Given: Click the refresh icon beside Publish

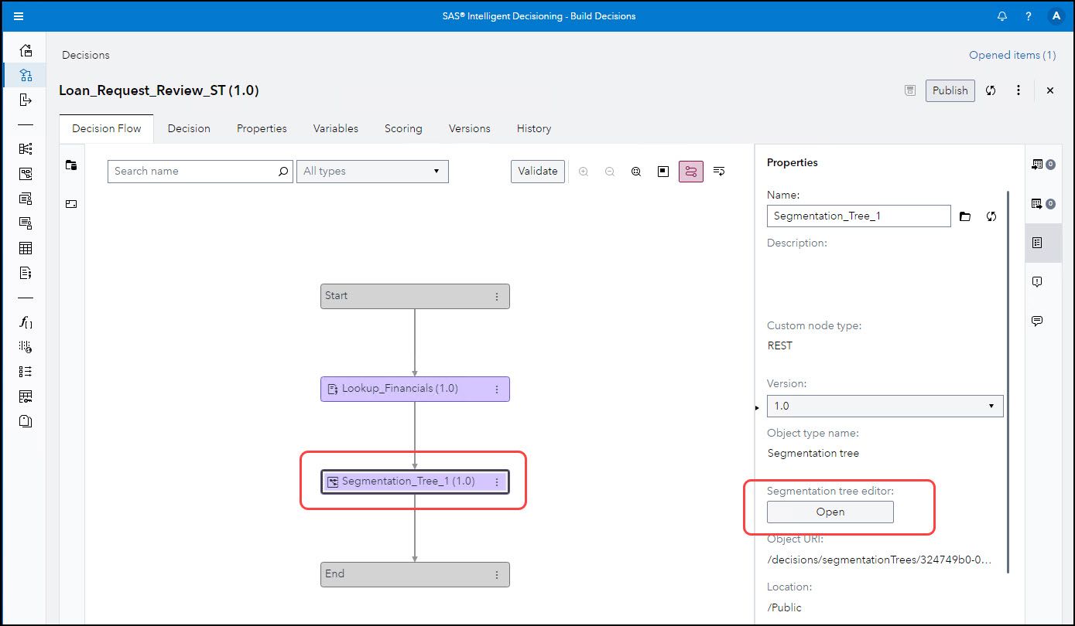Looking at the screenshot, I should point(991,90).
